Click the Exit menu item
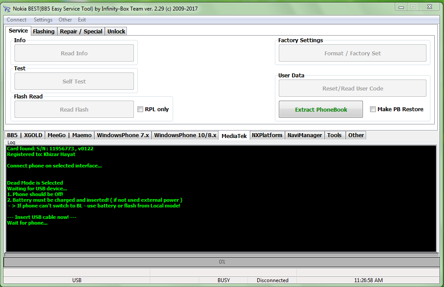Viewport: 444px width, 287px height. click(82, 20)
